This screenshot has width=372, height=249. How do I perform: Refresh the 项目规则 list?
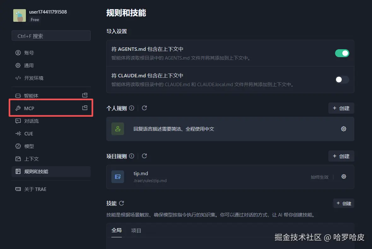click(144, 156)
